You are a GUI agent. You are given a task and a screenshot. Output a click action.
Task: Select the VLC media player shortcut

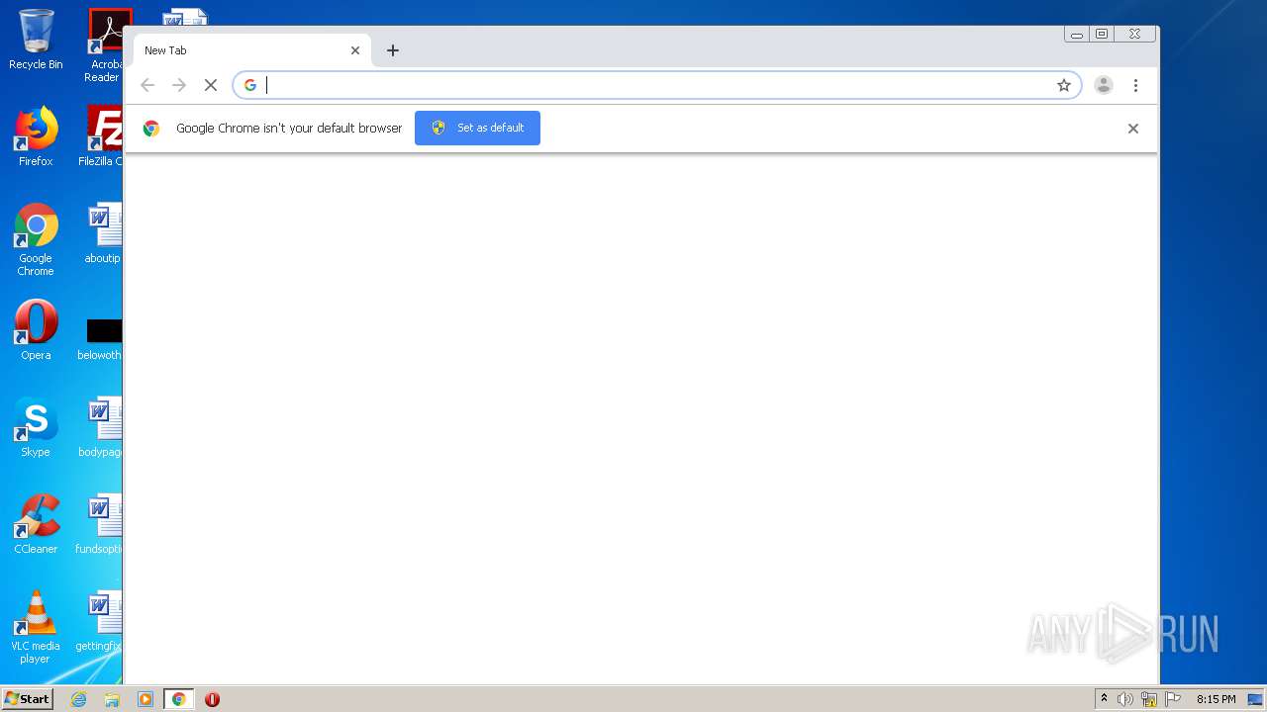36,627
